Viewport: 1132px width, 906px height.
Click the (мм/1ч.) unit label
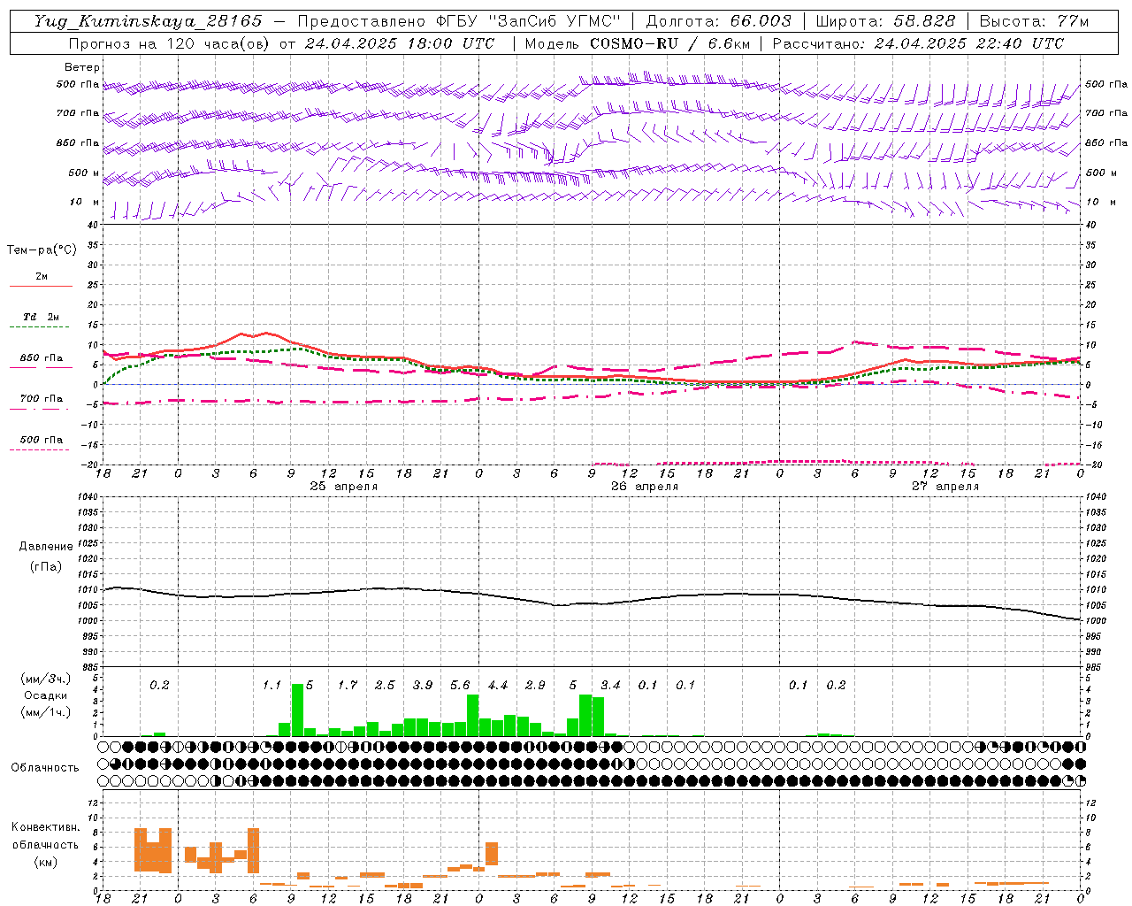pyautogui.click(x=45, y=712)
